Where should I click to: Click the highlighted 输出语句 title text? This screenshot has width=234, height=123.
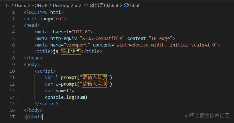click(x=71, y=51)
